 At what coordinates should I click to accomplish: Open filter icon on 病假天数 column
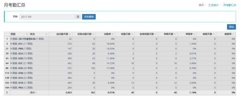coord(214,34)
